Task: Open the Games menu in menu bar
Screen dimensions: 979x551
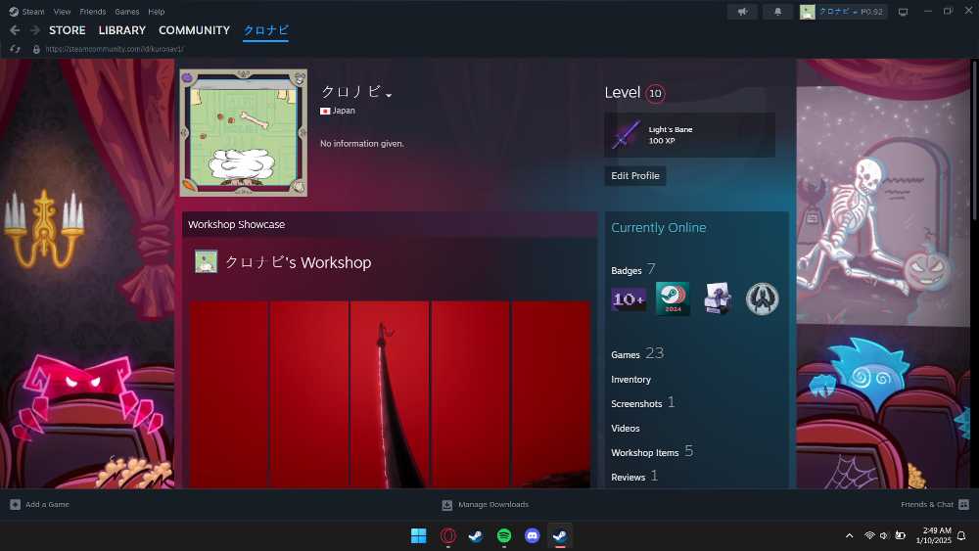Action: pos(126,12)
